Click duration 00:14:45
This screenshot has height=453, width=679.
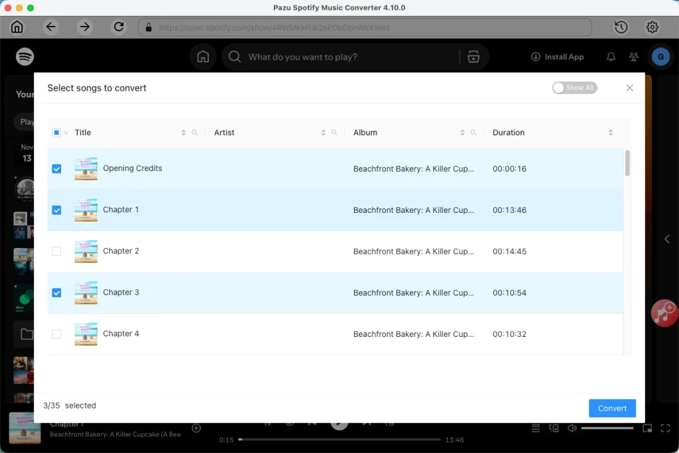tap(509, 251)
